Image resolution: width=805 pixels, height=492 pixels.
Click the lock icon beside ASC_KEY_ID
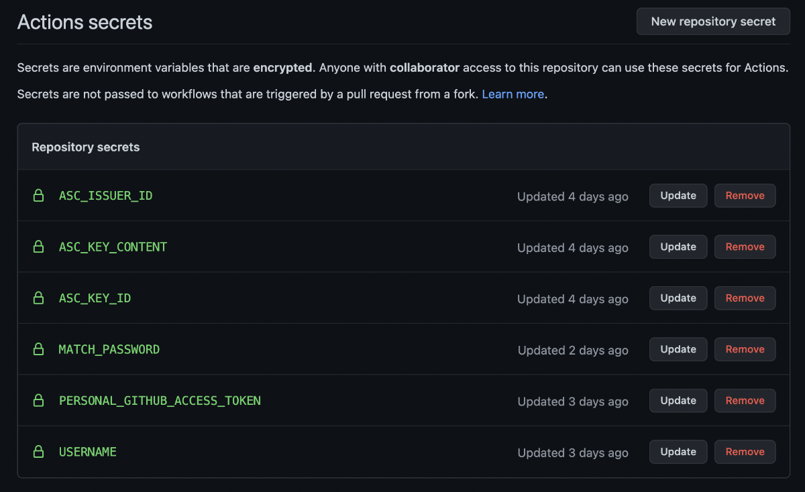click(x=39, y=298)
